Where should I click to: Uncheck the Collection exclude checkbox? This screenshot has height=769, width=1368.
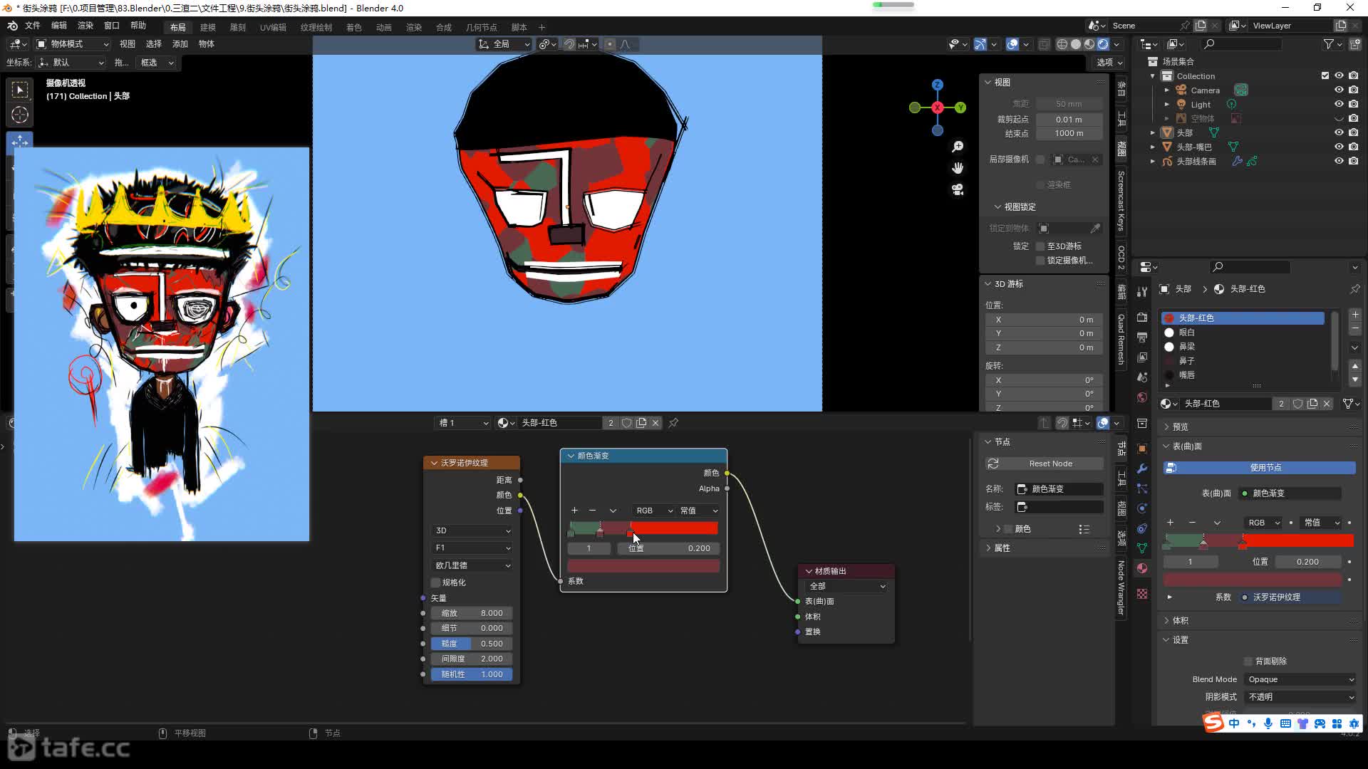[1325, 76]
